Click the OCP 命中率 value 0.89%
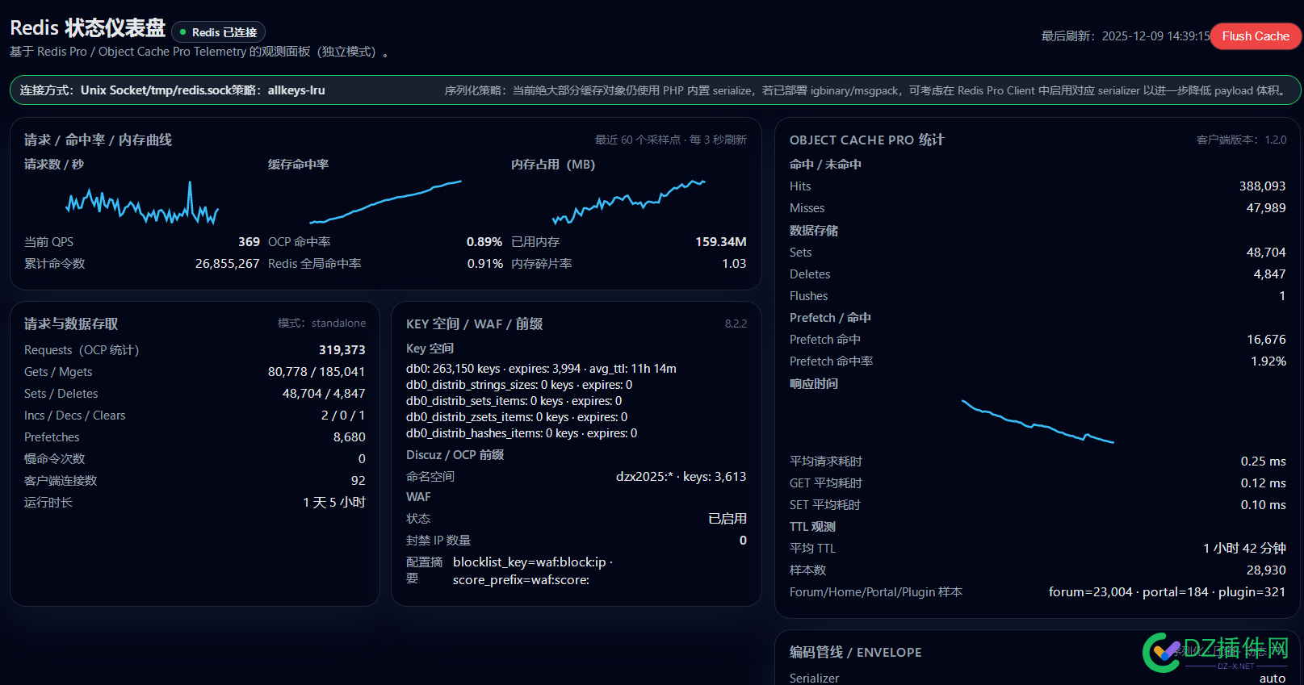The width and height of the screenshot is (1304, 685). [x=484, y=242]
